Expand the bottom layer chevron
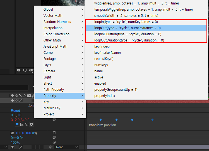The width and height of the screenshot is (209, 151). click(6, 147)
